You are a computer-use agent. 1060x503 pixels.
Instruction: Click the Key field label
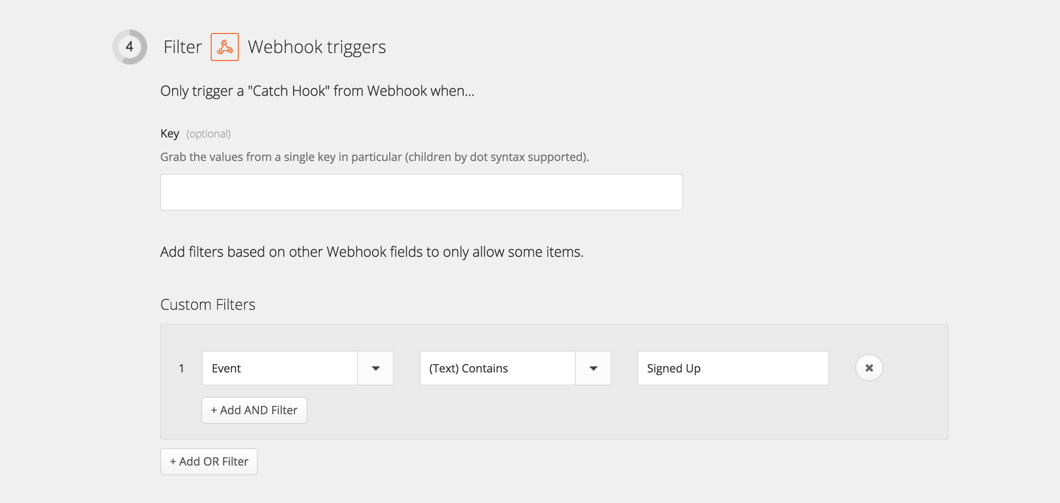pos(170,134)
